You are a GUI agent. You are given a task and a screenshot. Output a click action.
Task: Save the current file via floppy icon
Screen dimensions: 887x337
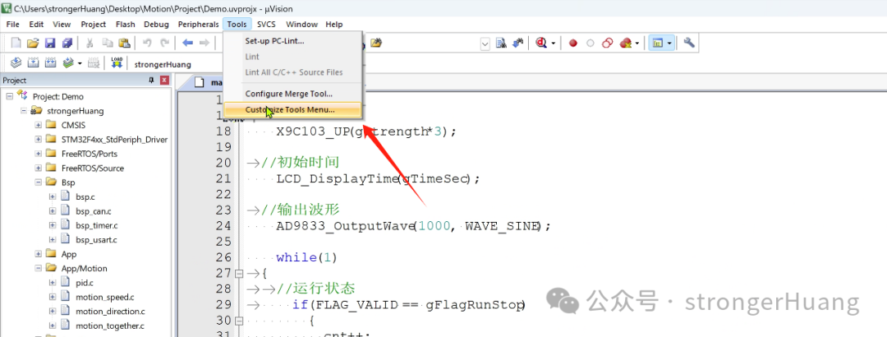pos(50,43)
